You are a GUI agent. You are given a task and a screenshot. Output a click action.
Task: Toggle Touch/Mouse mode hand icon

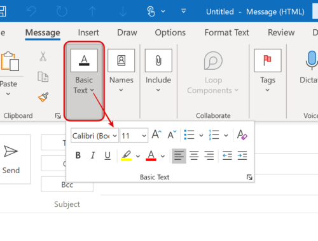[151, 11]
